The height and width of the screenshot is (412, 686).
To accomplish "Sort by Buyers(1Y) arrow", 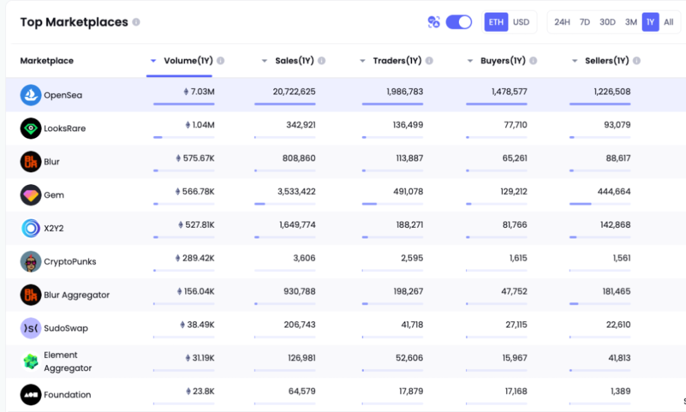I will pos(470,61).
